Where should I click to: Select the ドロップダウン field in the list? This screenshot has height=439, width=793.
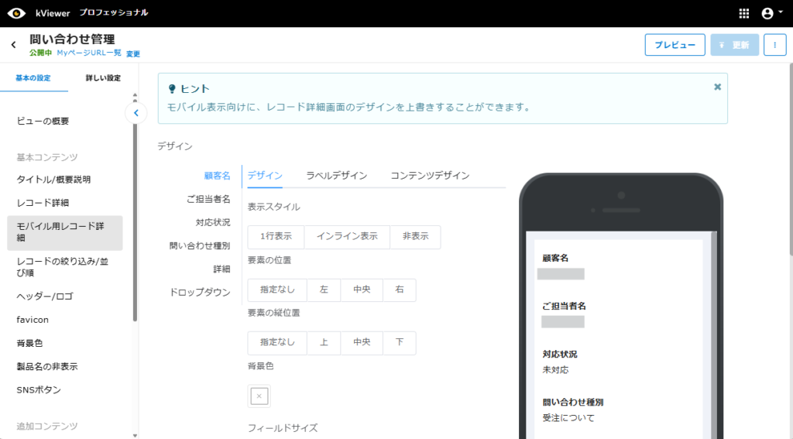[x=200, y=293]
